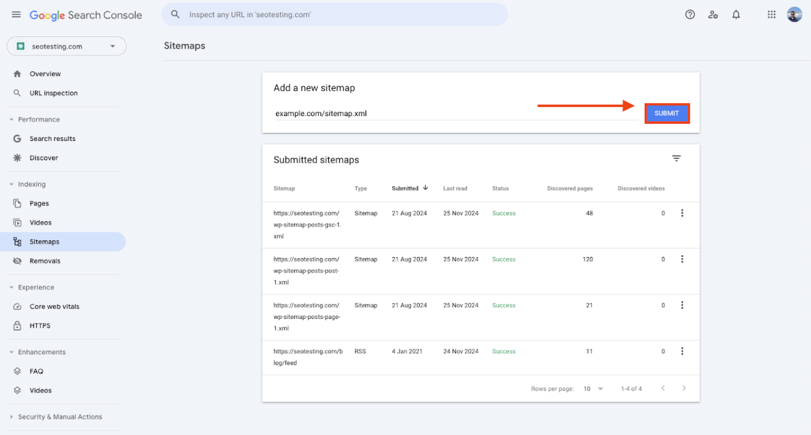This screenshot has width=811, height=435.
Task: Click the filter icon in Submitted sitemaps
Action: [676, 158]
